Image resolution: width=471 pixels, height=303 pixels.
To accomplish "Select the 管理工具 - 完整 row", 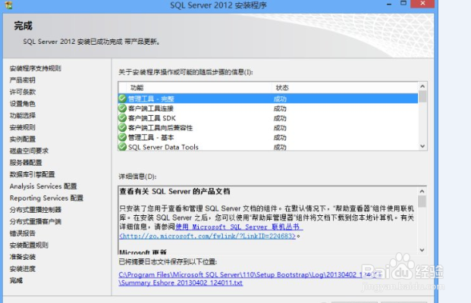I will [268, 98].
